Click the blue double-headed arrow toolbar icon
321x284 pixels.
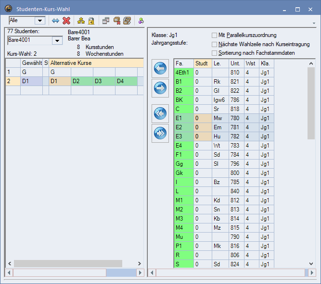[x=56, y=21]
